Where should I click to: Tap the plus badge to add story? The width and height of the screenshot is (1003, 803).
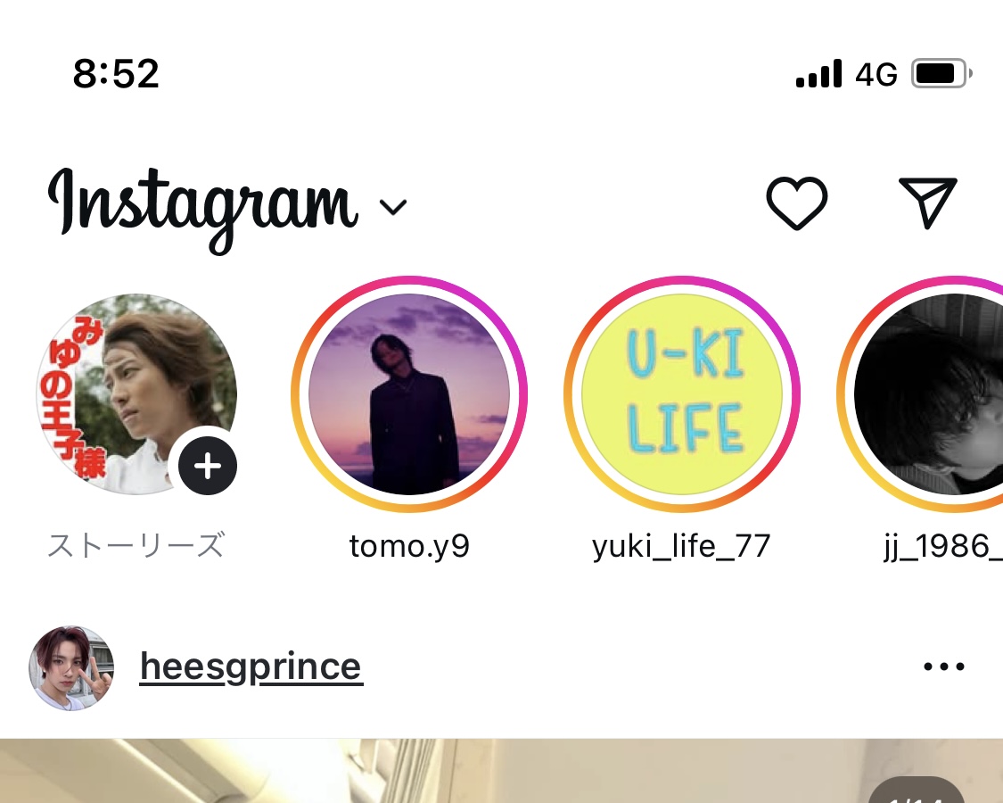point(208,465)
